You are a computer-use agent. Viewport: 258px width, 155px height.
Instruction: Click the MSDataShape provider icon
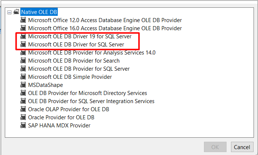point(24,85)
